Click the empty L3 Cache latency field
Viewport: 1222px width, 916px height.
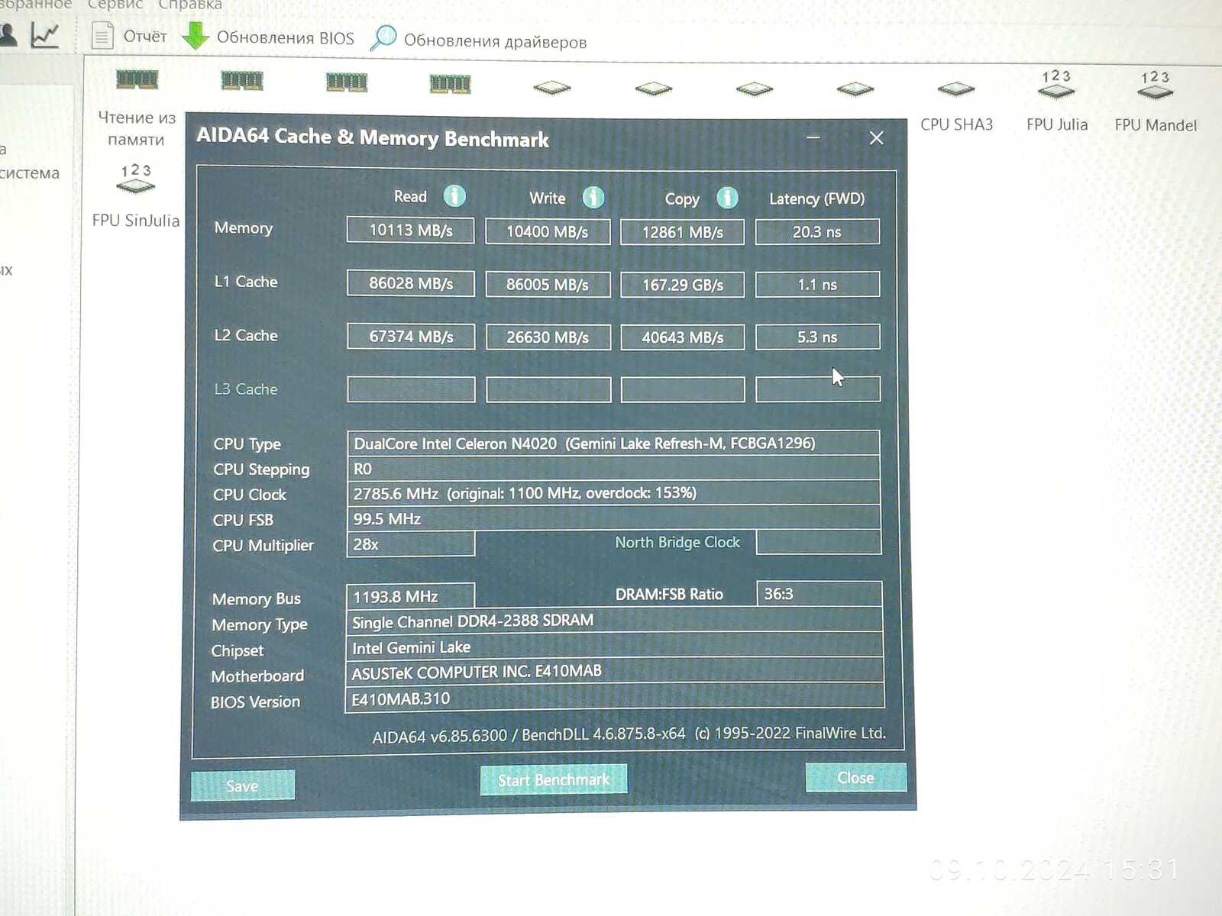(818, 389)
